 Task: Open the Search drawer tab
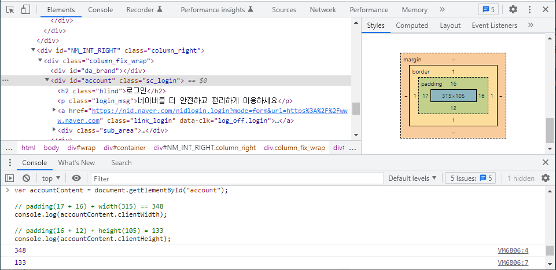click(x=121, y=163)
